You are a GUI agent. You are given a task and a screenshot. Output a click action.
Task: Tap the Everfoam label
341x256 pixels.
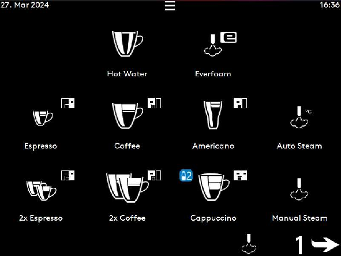tap(213, 74)
